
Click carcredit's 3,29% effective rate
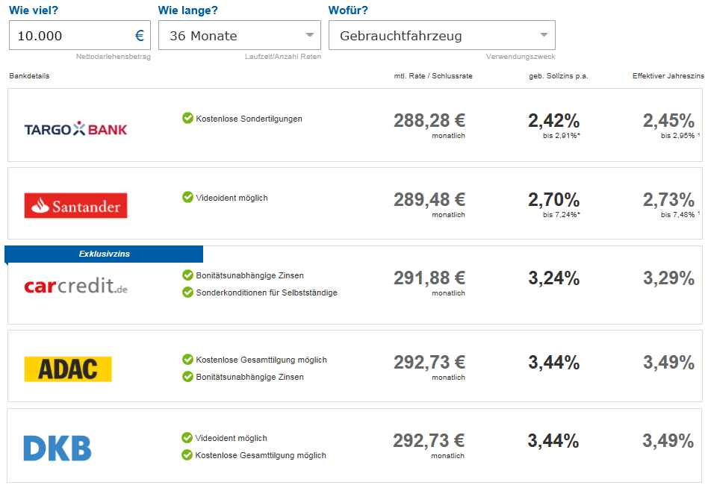click(669, 278)
